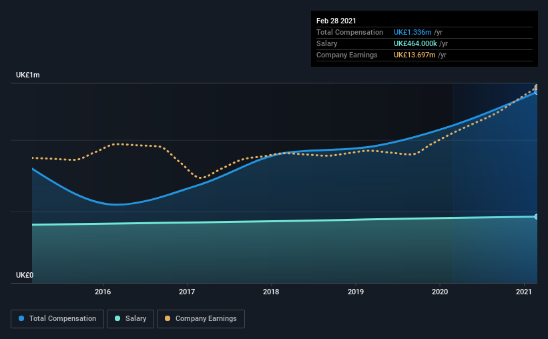Click the Salary label in the tooltip
The width and height of the screenshot is (548, 339).
tap(327, 43)
